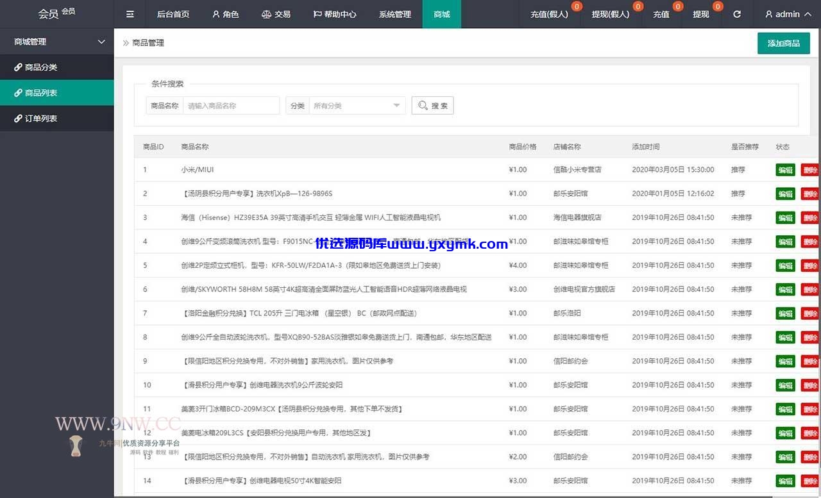Go to 商品列表 in sidebar
Viewport: 821px width, 498px height.
tap(57, 93)
